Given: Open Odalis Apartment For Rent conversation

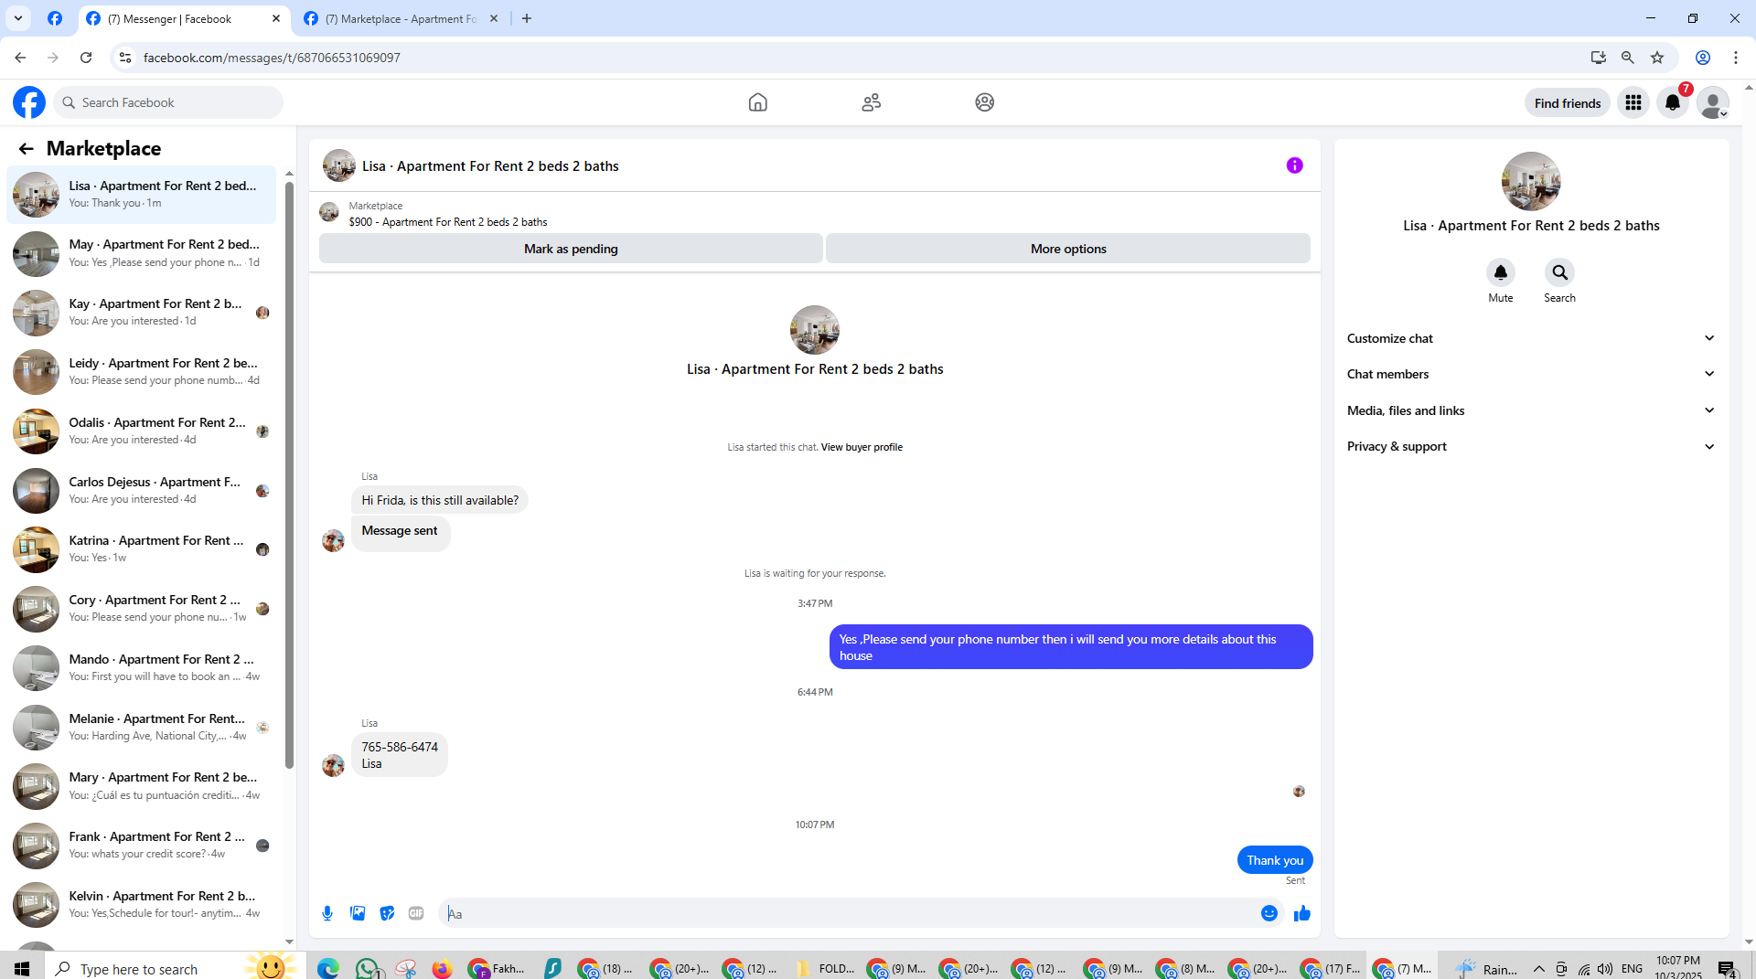Looking at the screenshot, I should click(x=142, y=431).
